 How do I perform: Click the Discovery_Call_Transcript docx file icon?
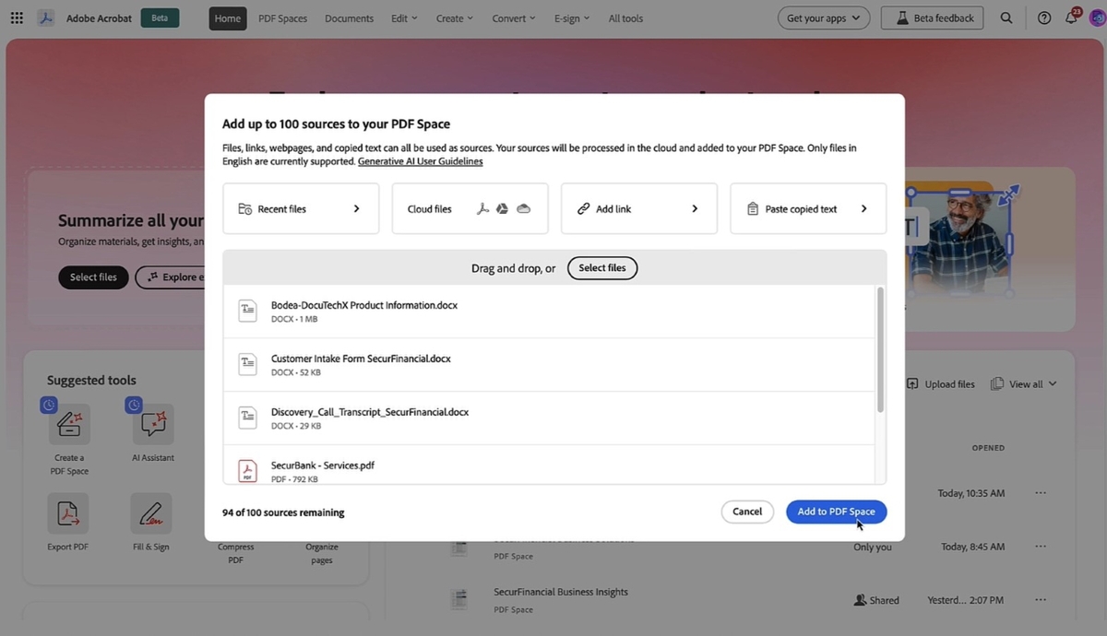click(x=247, y=418)
